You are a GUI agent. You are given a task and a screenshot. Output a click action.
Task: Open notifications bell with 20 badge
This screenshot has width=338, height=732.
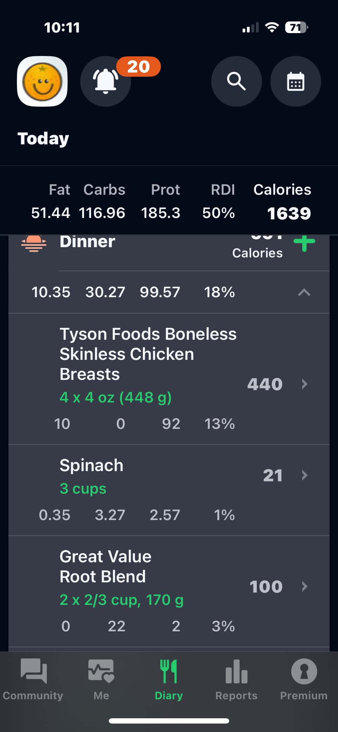[106, 81]
